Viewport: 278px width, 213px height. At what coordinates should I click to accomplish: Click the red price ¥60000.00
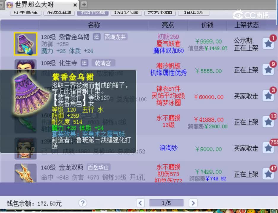(209, 97)
